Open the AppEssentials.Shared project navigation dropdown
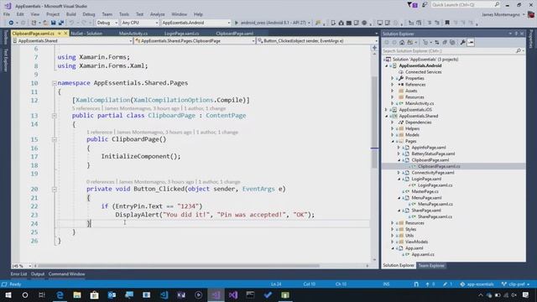This screenshot has width=537, height=302. pyautogui.click(x=72, y=41)
